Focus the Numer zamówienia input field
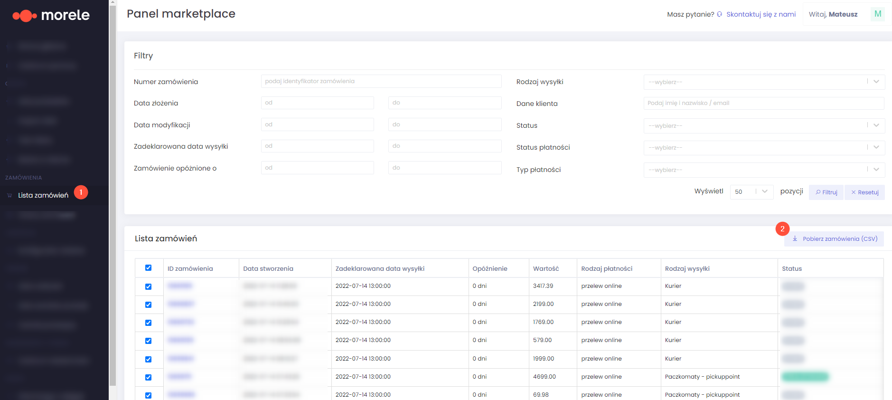Viewport: 892px width, 400px height. [x=381, y=81]
